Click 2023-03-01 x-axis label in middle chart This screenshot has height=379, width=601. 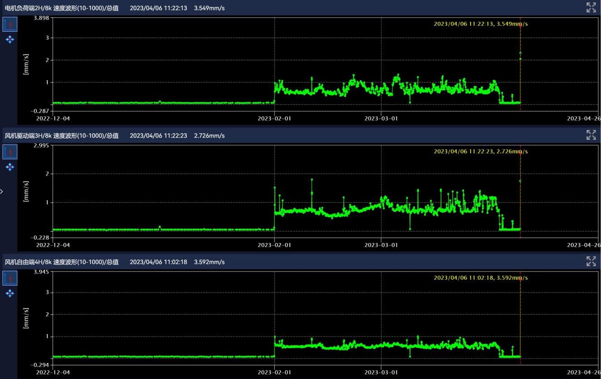(381, 245)
